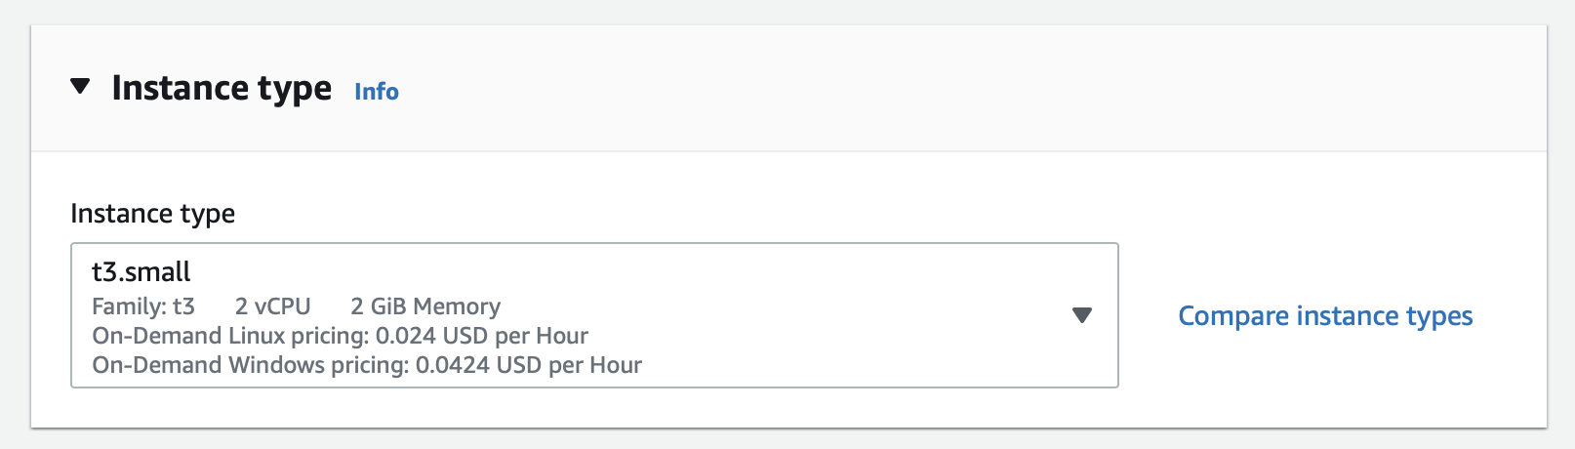Click the Compare instance types link
This screenshot has width=1575, height=449.
click(x=1325, y=316)
